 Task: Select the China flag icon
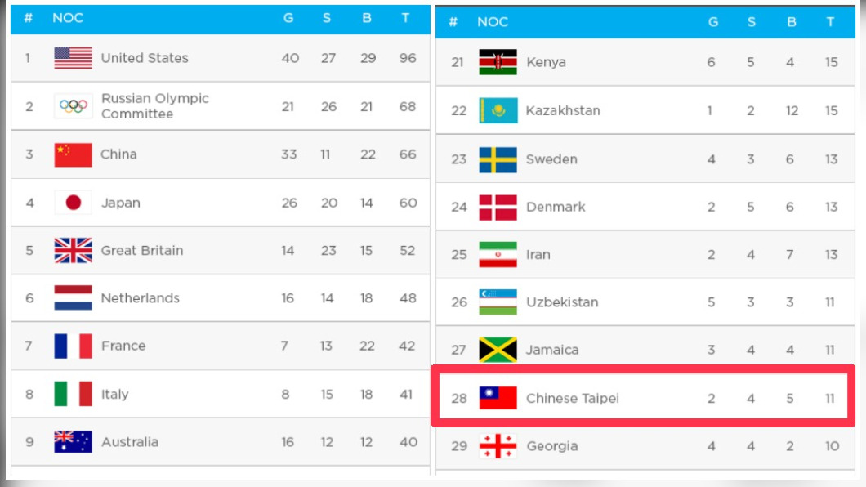[x=73, y=154]
